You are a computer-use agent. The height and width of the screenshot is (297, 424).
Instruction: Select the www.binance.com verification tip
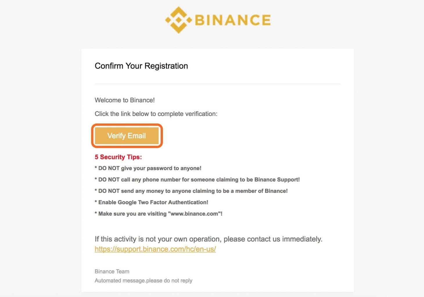tap(158, 214)
